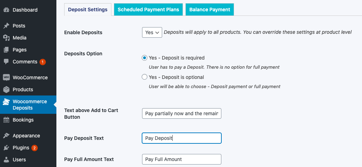The image size is (362, 167).
Task: Click the Pages icon in sidebar
Action: point(6,50)
